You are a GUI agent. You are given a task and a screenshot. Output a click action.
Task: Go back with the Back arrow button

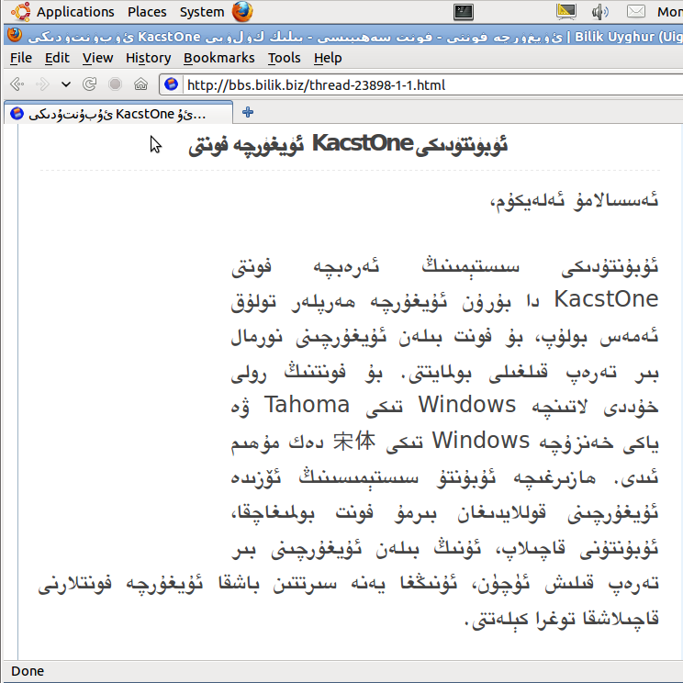[17, 84]
